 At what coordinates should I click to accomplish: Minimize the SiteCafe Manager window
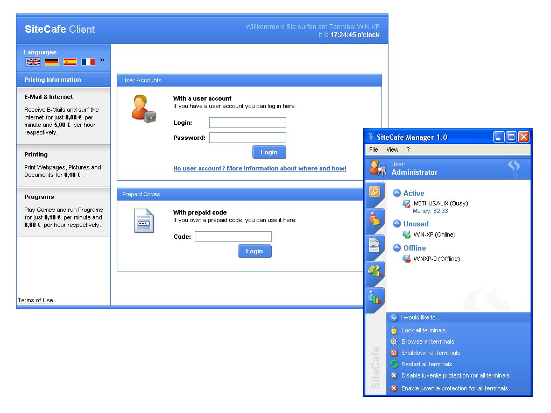[499, 137]
